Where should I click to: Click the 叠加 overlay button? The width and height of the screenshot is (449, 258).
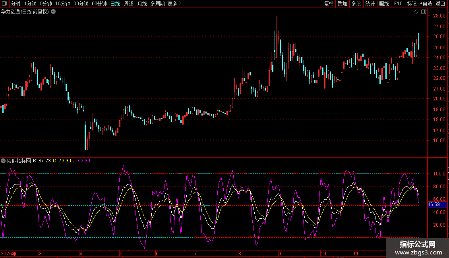tap(342, 4)
